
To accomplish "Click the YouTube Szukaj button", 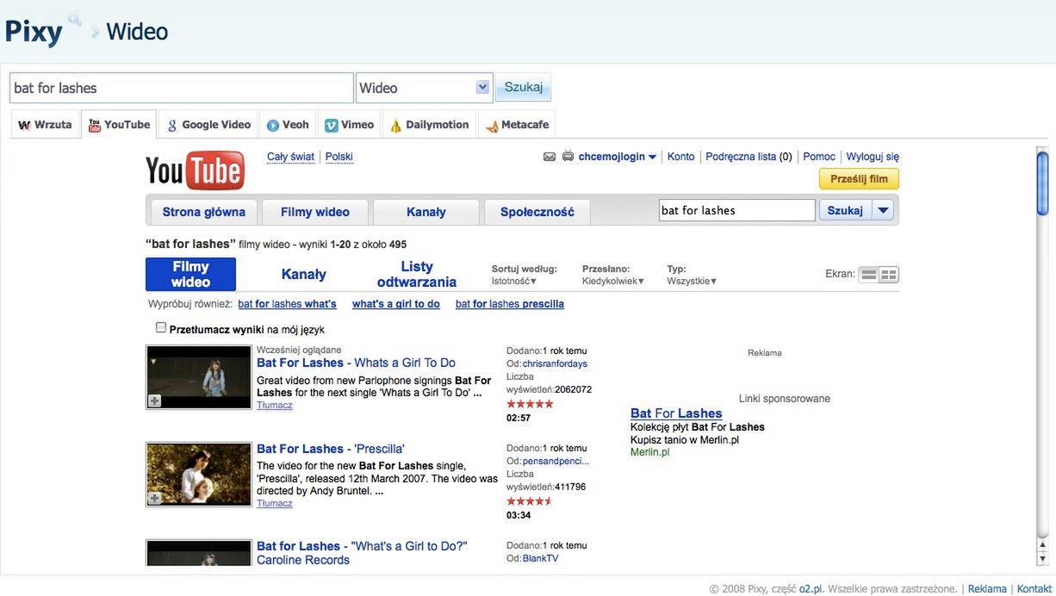I will (845, 210).
